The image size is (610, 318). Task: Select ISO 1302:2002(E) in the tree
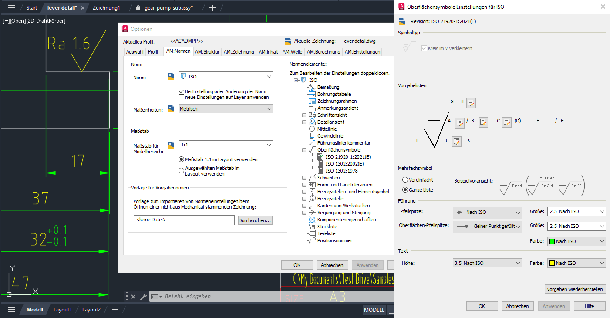coord(344,164)
